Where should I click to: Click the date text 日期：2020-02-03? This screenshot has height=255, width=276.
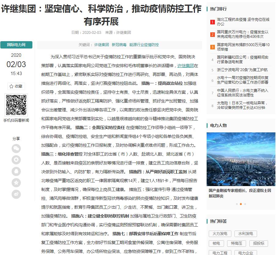click(86, 33)
